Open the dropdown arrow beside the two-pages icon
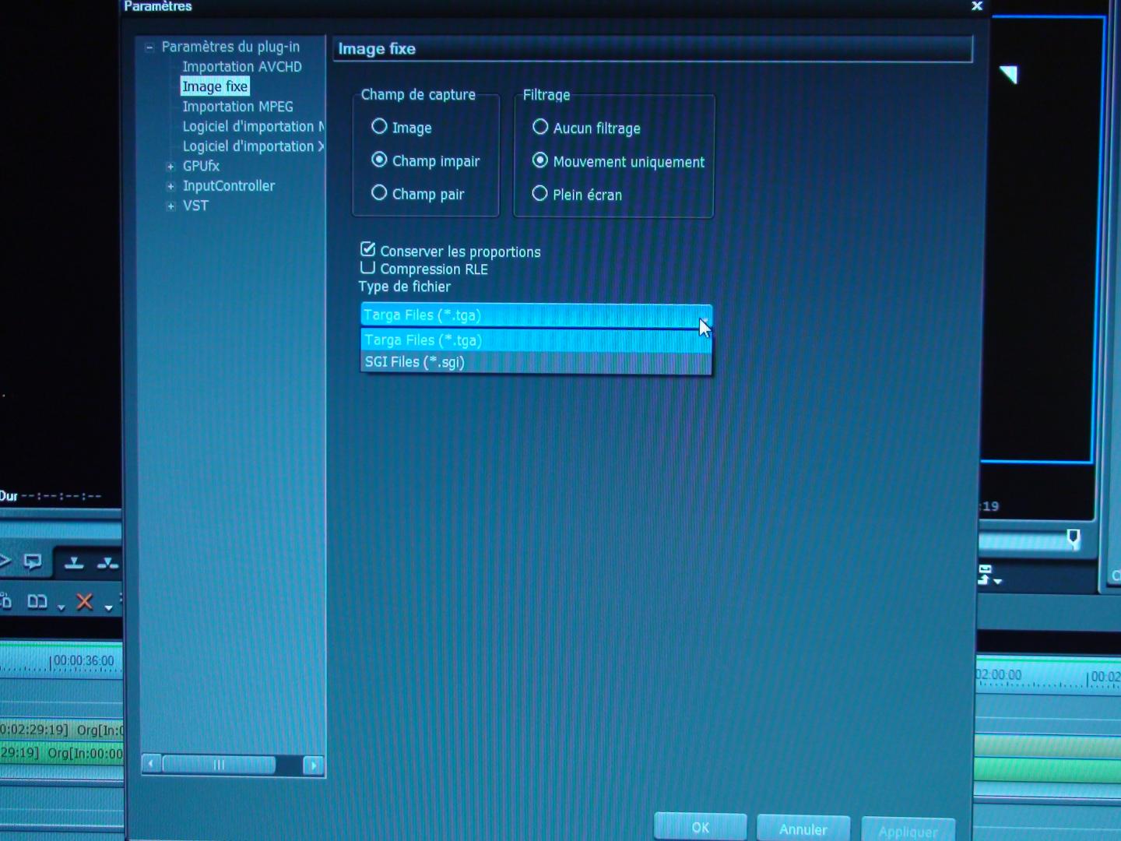The height and width of the screenshot is (841, 1121). 61,607
